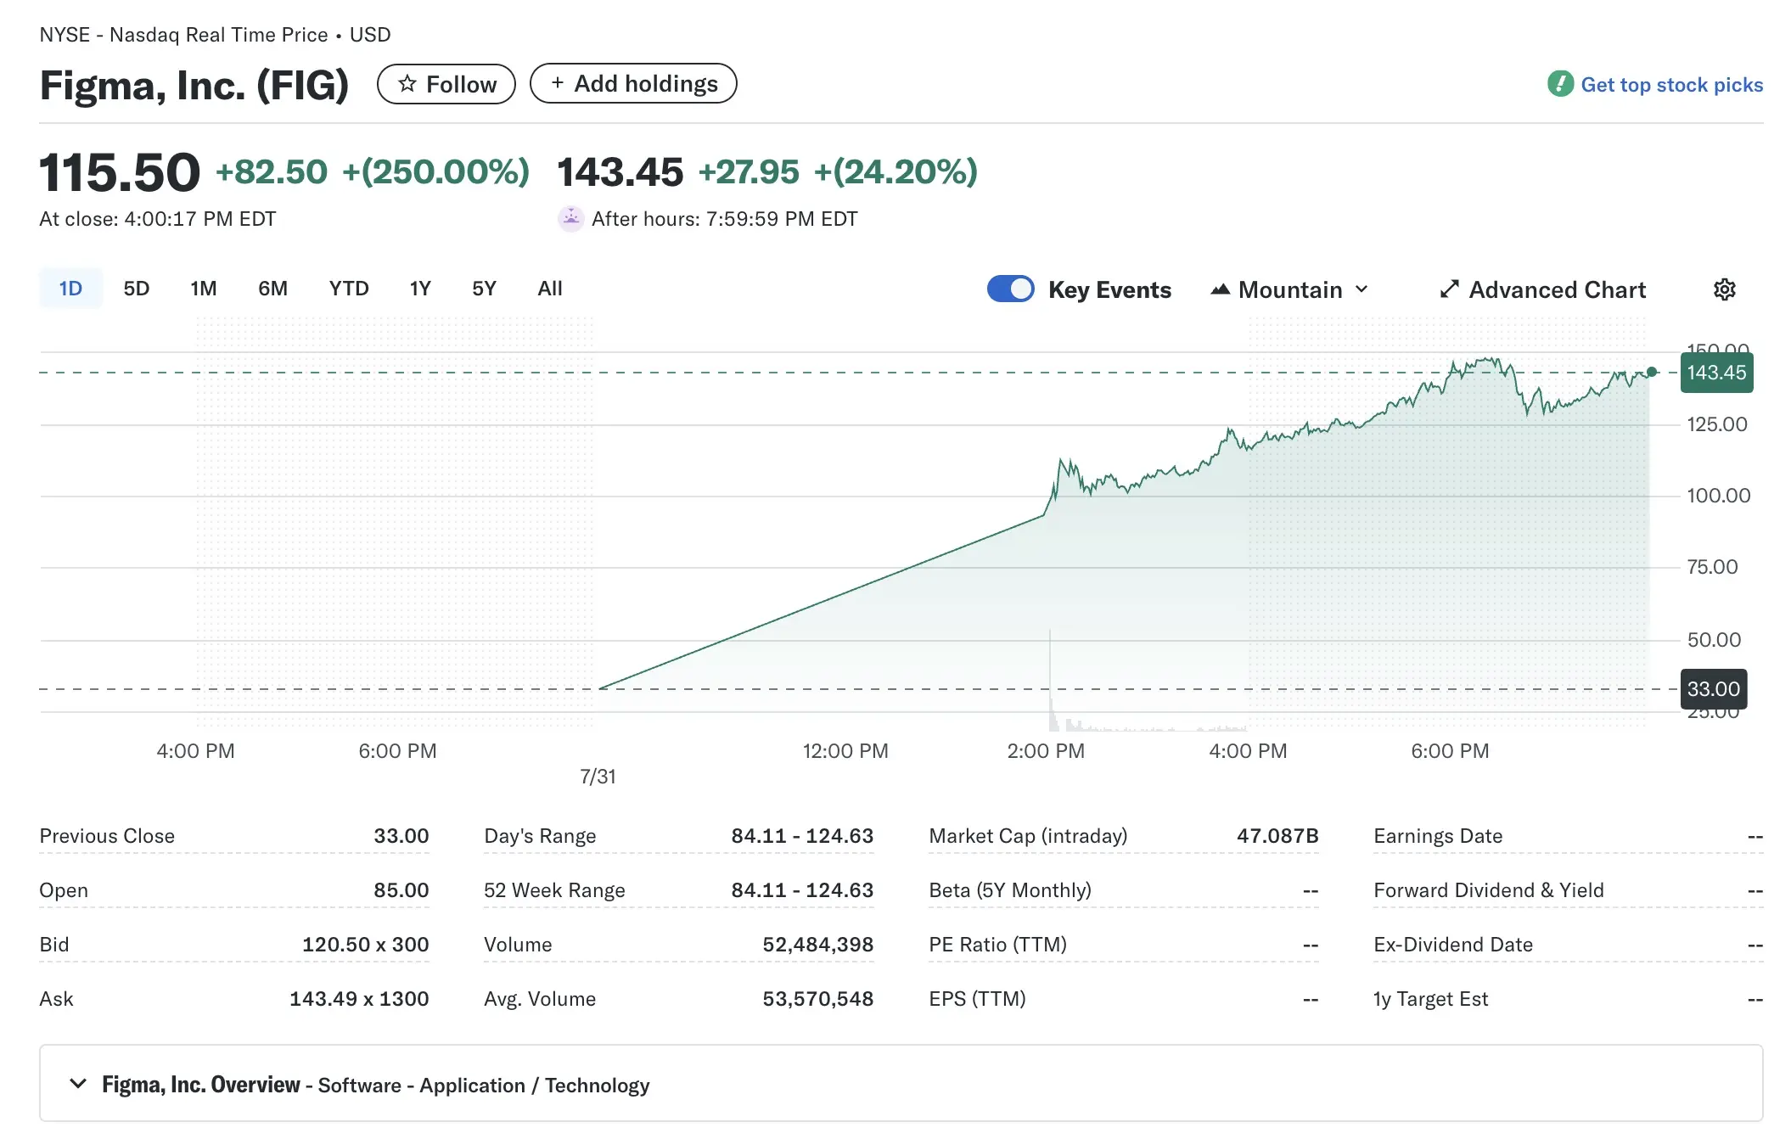Click the 33.00 previous close chart label

tap(1713, 688)
